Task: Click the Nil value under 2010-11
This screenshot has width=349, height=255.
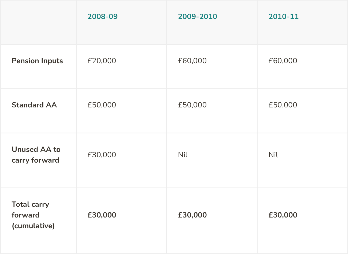Action: 273,155
